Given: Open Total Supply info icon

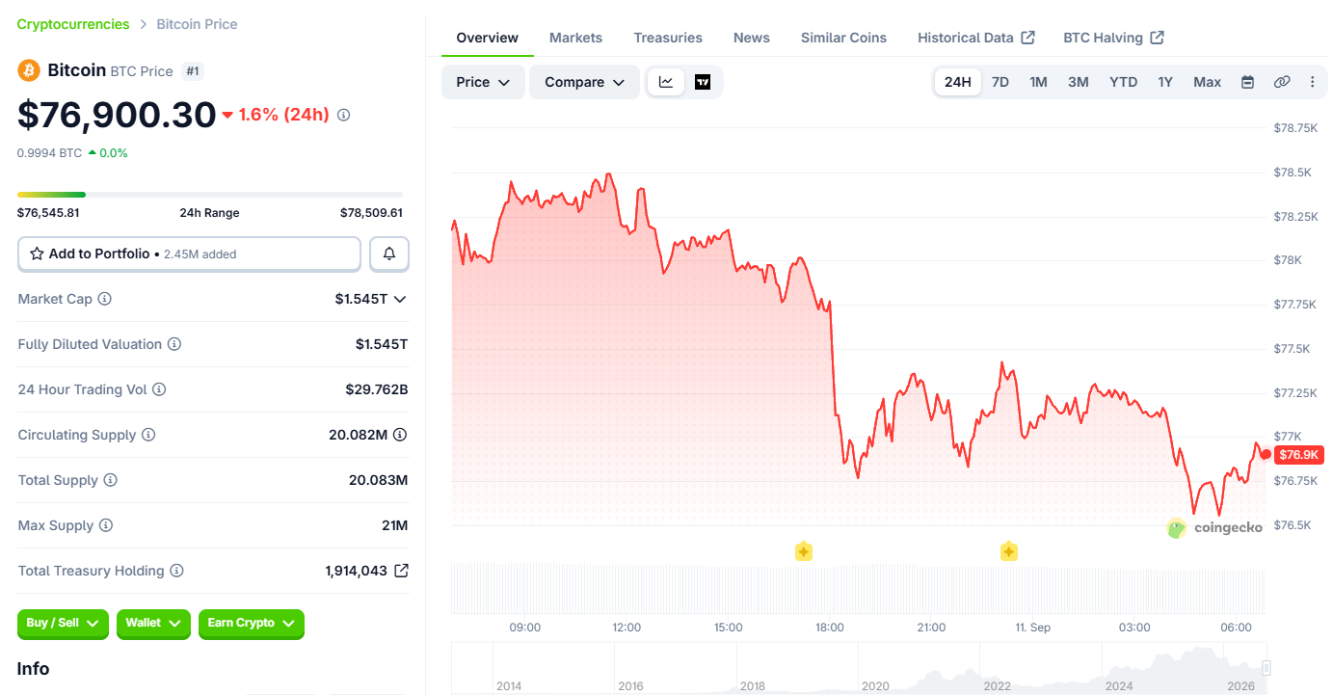Looking at the screenshot, I should (111, 480).
